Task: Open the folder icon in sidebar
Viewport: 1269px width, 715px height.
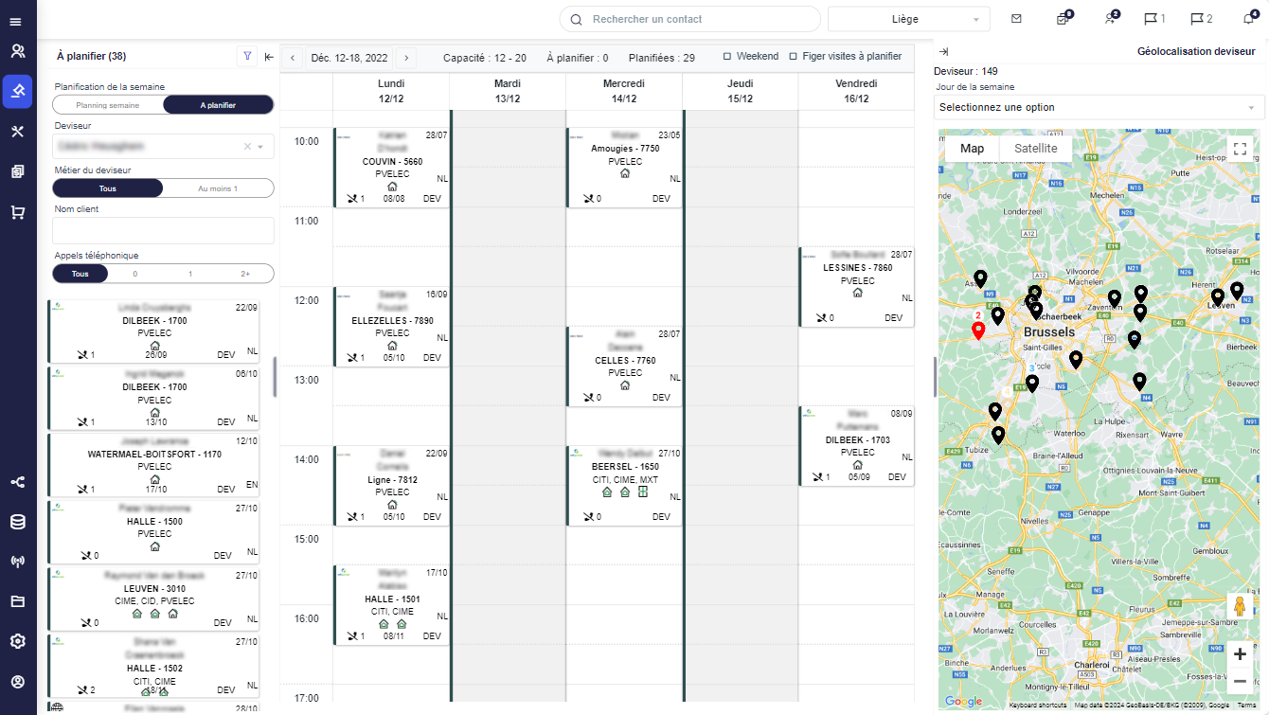Action: click(x=17, y=601)
